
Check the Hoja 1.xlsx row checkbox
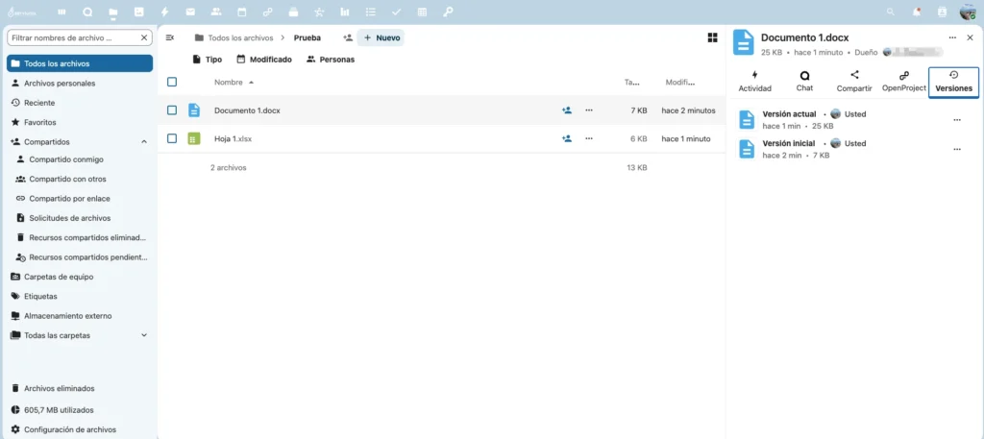[172, 138]
